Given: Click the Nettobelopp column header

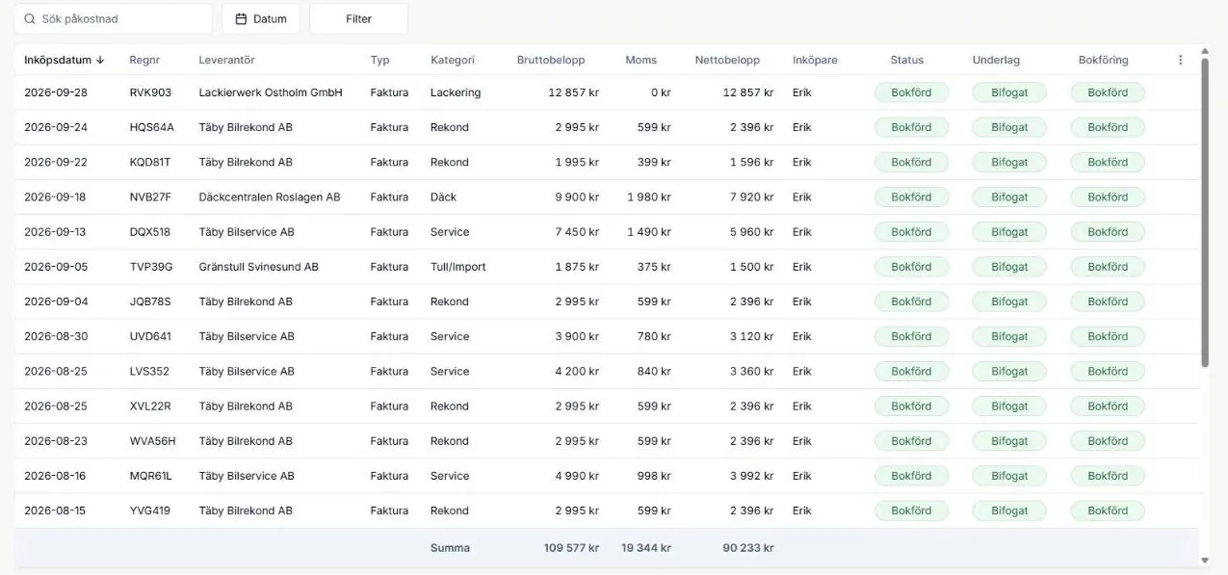Looking at the screenshot, I should pyautogui.click(x=727, y=60).
